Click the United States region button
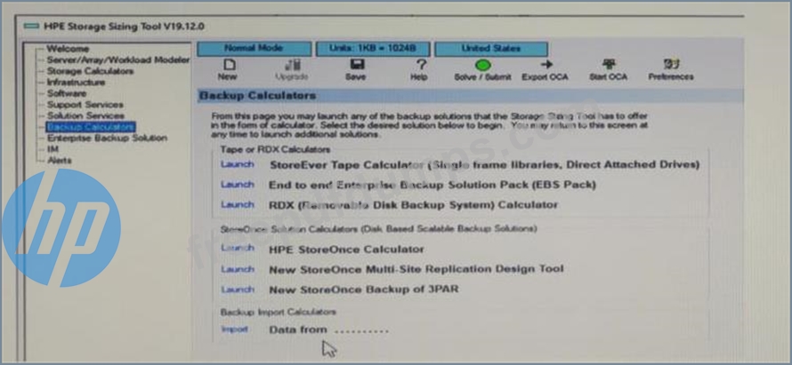 (491, 48)
